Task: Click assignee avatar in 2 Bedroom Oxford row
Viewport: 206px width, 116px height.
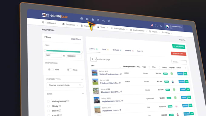Action: 174,90
